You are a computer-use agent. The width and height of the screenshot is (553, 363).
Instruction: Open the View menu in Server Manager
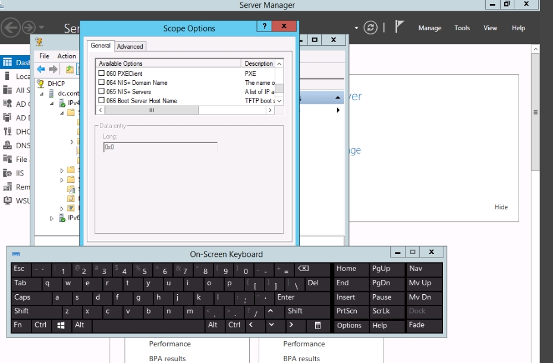490,28
